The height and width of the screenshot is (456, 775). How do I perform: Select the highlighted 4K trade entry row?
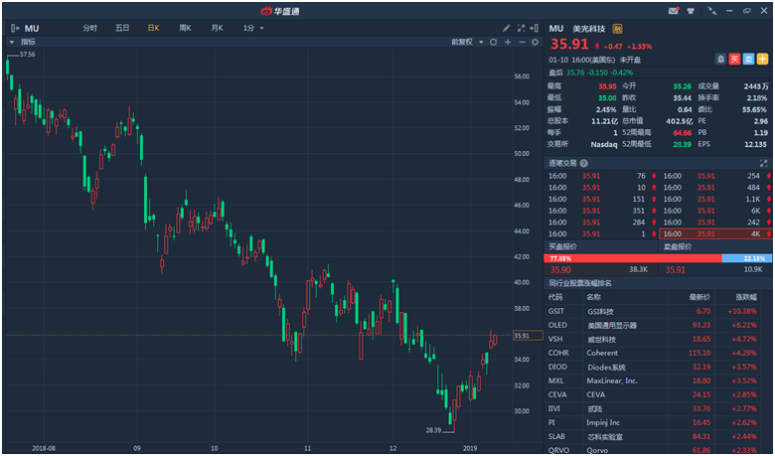pyautogui.click(x=715, y=233)
